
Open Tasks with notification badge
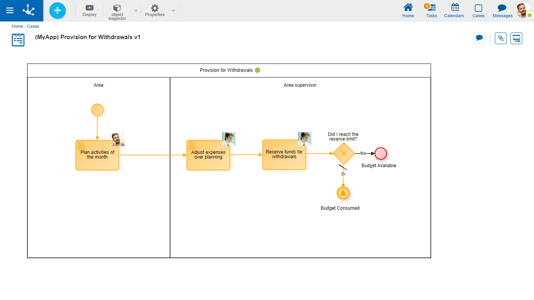coord(432,11)
